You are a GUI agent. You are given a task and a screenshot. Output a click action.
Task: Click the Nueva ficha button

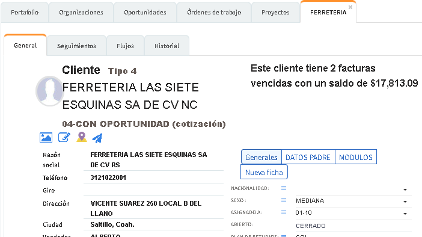click(264, 172)
